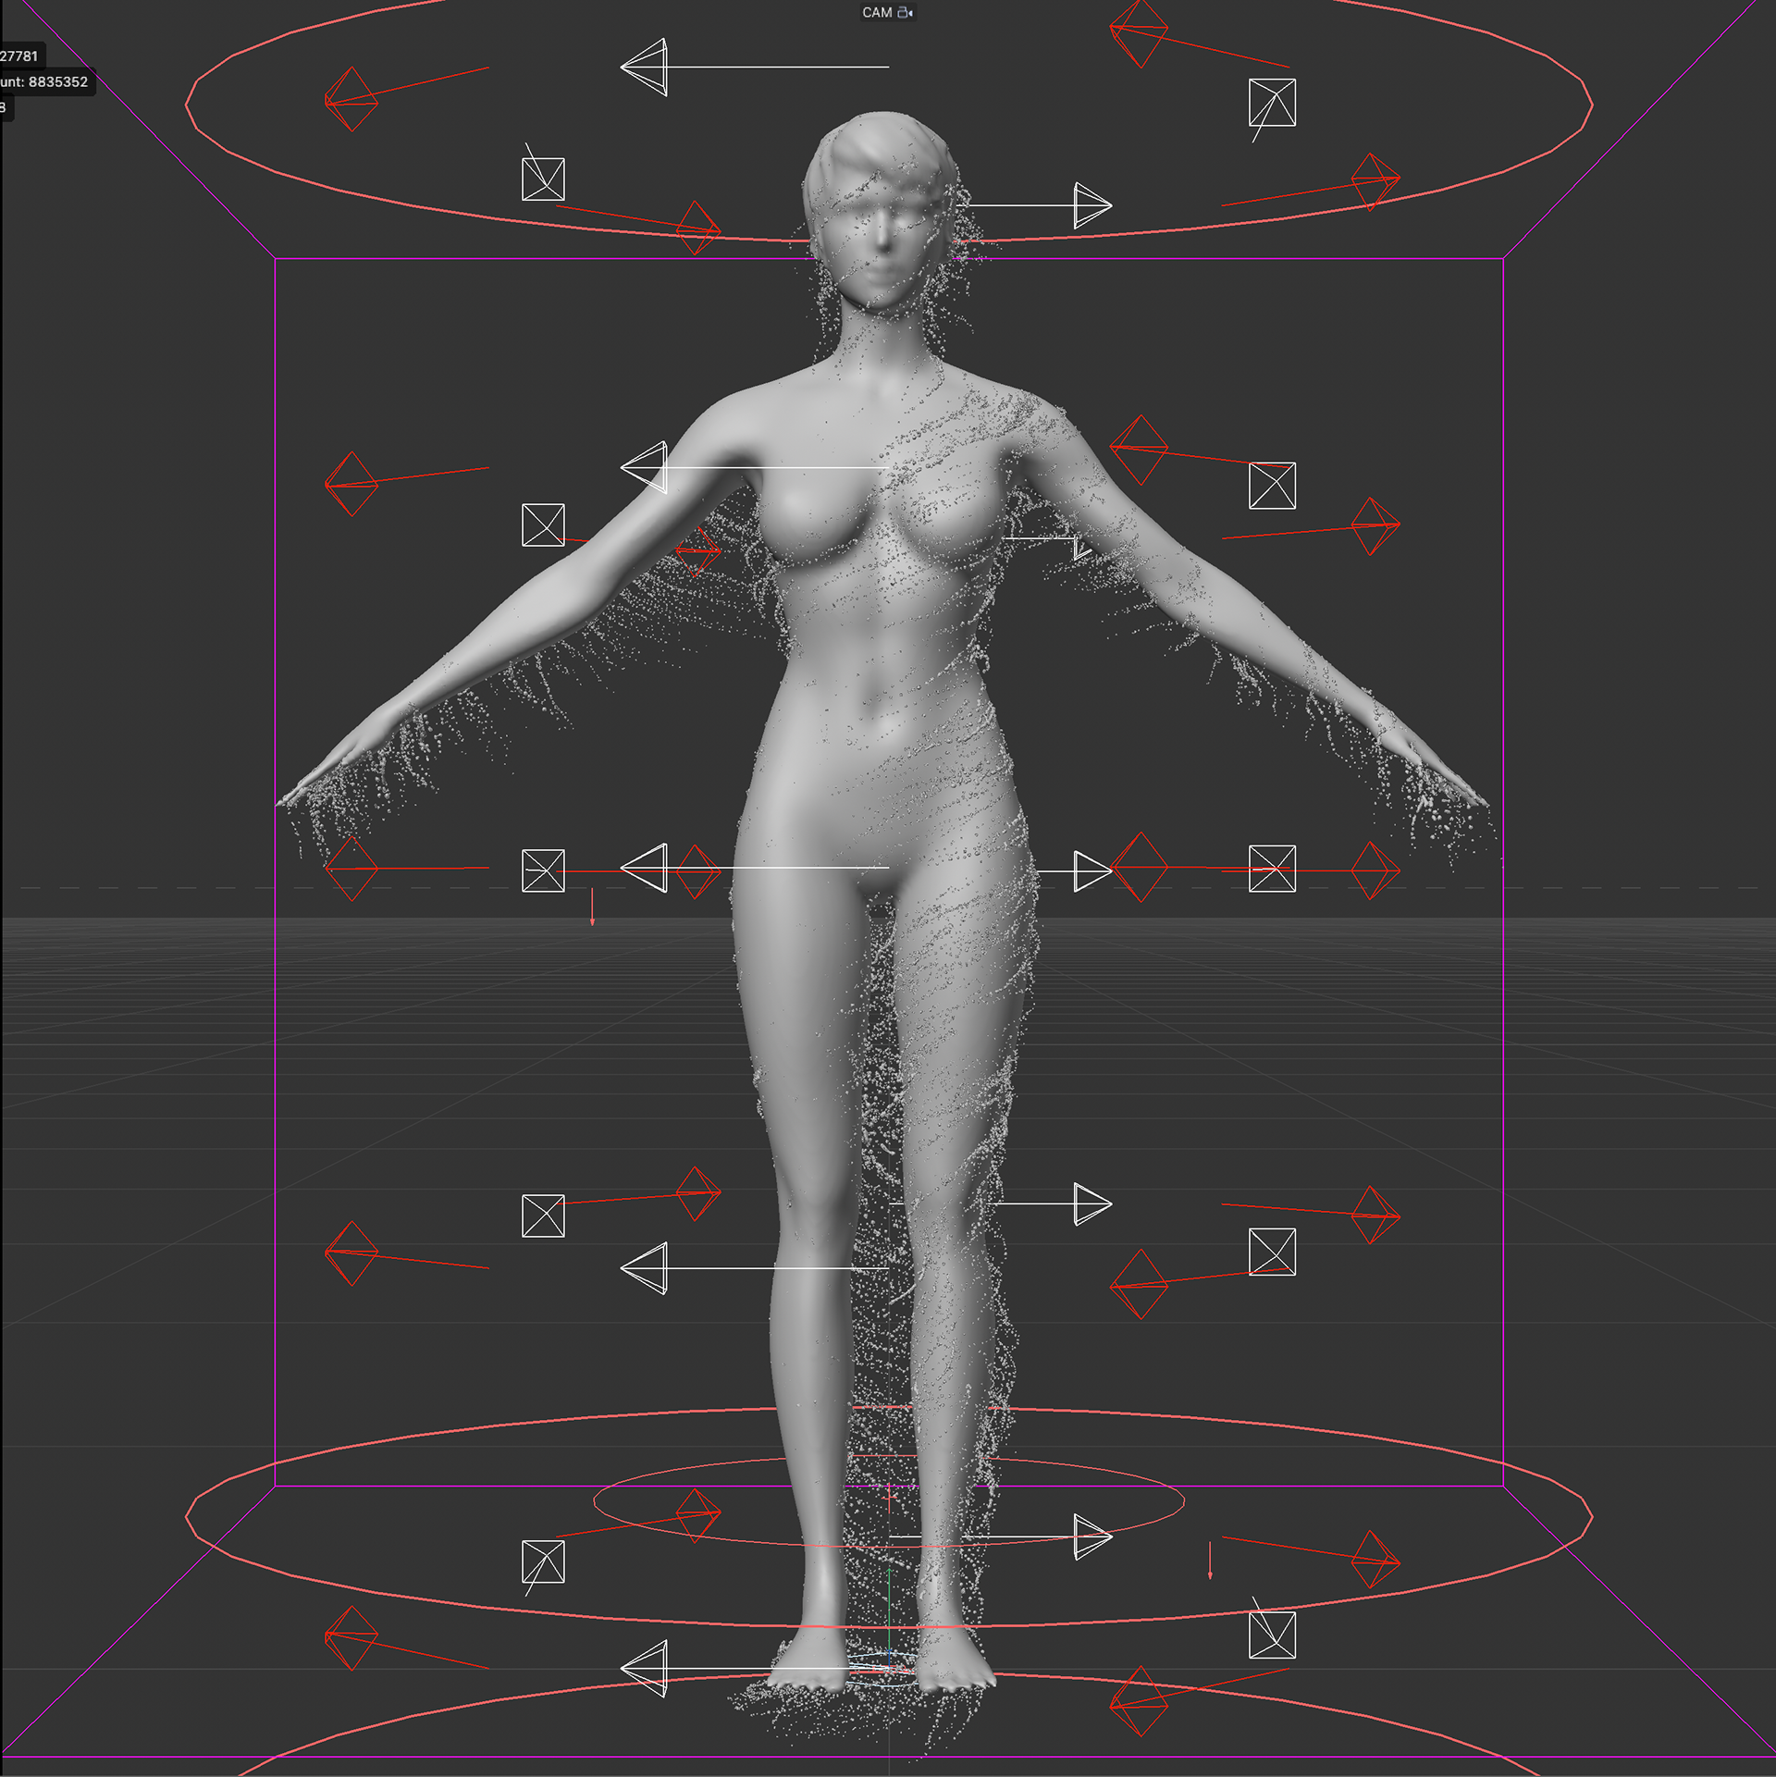The height and width of the screenshot is (1777, 1776).
Task: Click the CAM camera label at top
Action: click(876, 13)
